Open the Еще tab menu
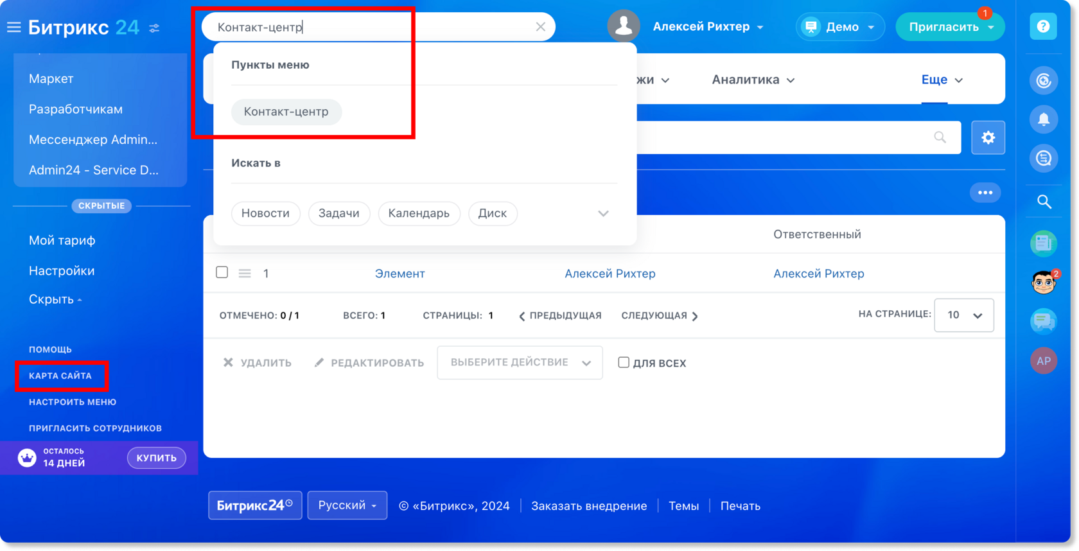Image resolution: width=1079 pixels, height=551 pixels. pos(942,80)
